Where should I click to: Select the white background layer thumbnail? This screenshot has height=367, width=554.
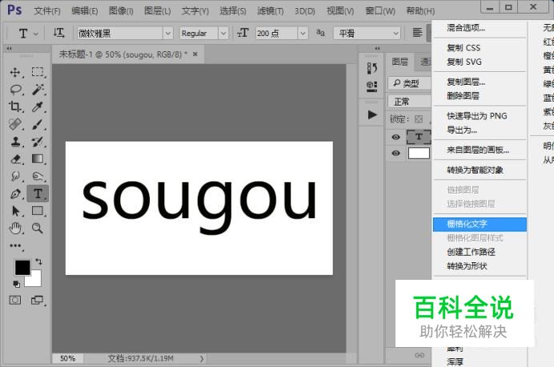[419, 154]
